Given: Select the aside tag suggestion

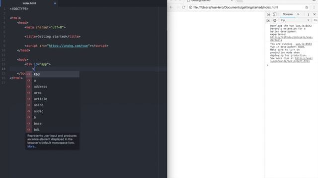Looking at the screenshot, I should tap(52, 105).
